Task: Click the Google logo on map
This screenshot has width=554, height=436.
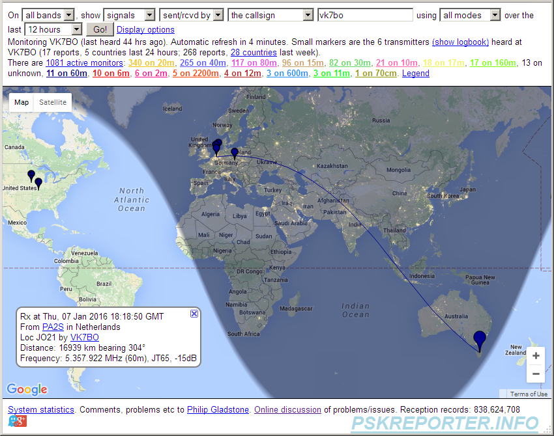Action: pos(27,388)
